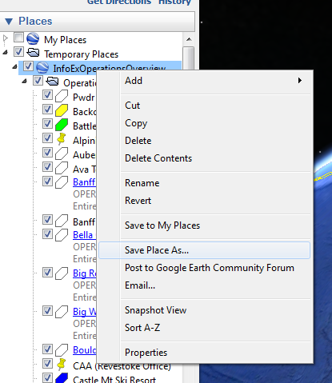Click the polygon icon beside Big W
The height and width of the screenshot is (383, 332).
click(62, 312)
